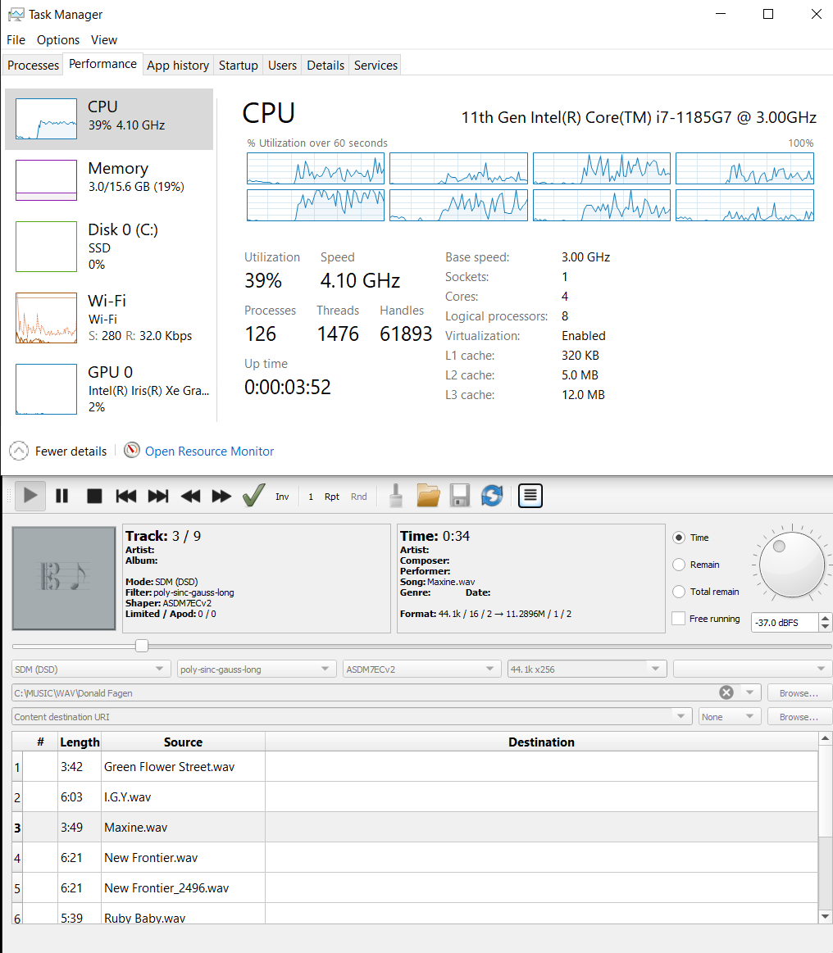Click the Play button in player toolbar

30,496
